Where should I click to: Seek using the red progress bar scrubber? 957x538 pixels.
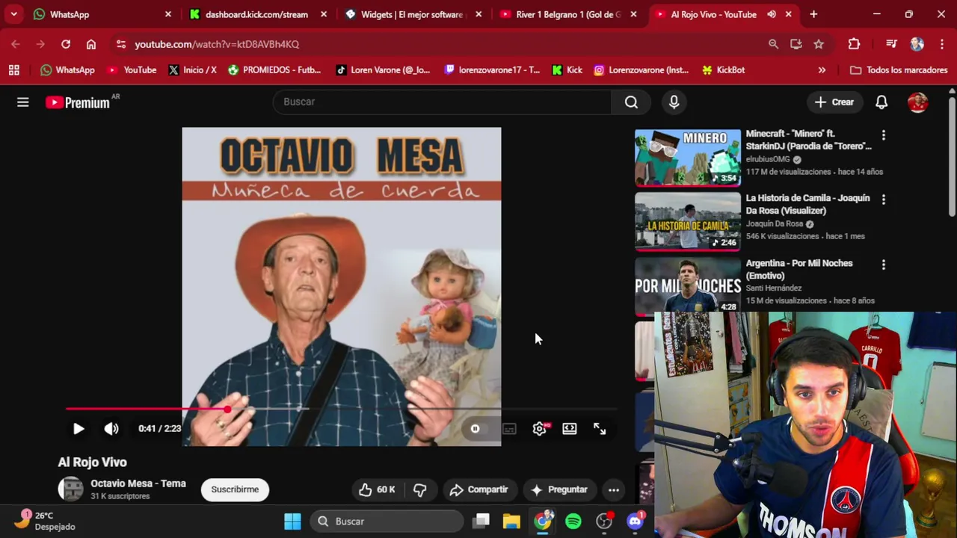tap(227, 409)
